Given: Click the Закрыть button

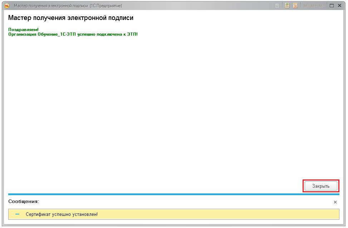Looking at the screenshot, I should pyautogui.click(x=321, y=186).
